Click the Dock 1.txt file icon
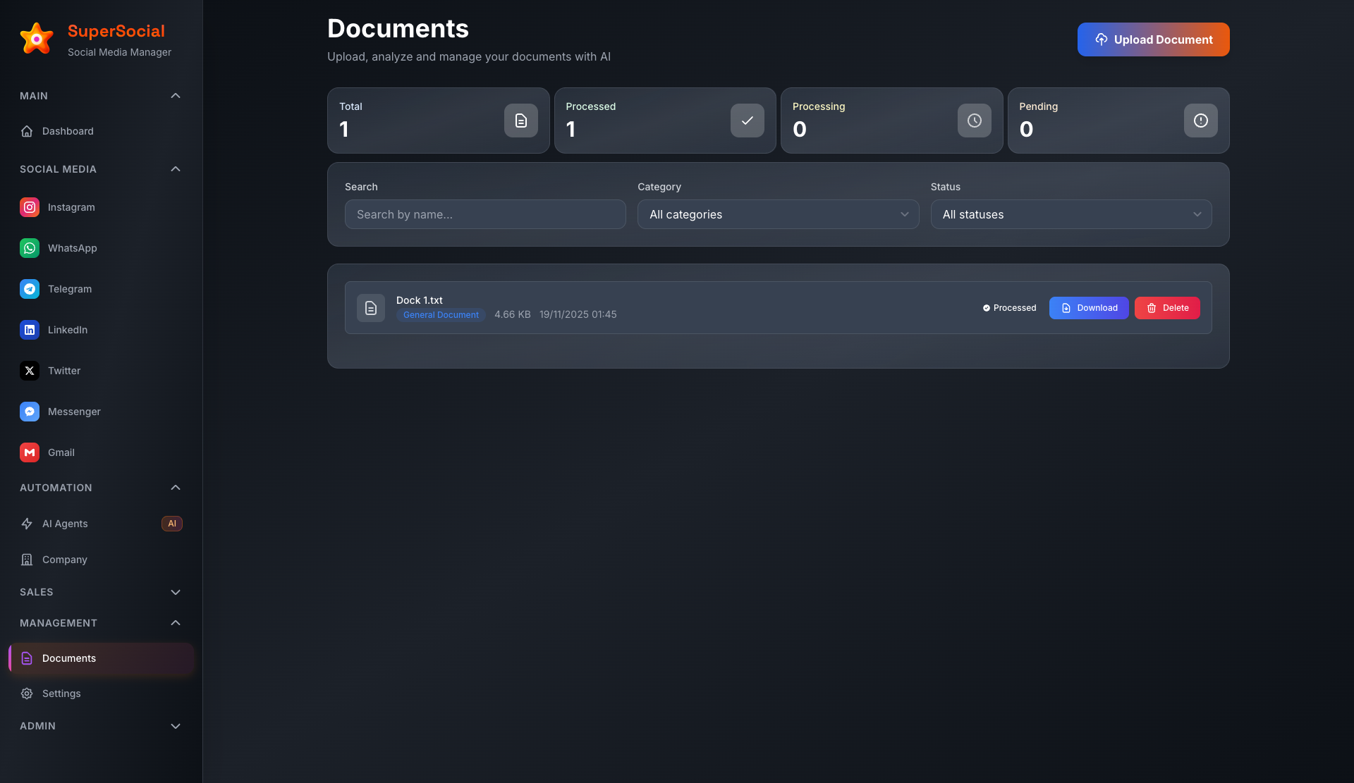The image size is (1354, 783). pyautogui.click(x=371, y=308)
